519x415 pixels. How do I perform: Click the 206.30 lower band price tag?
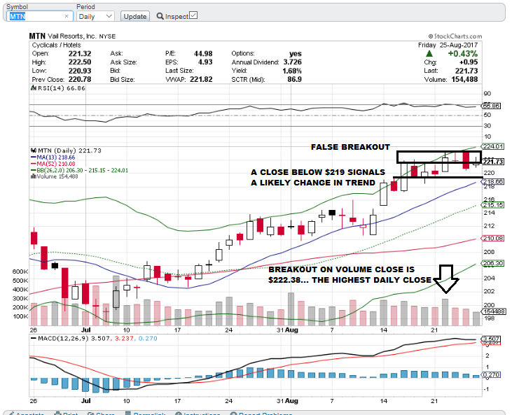[492, 263]
